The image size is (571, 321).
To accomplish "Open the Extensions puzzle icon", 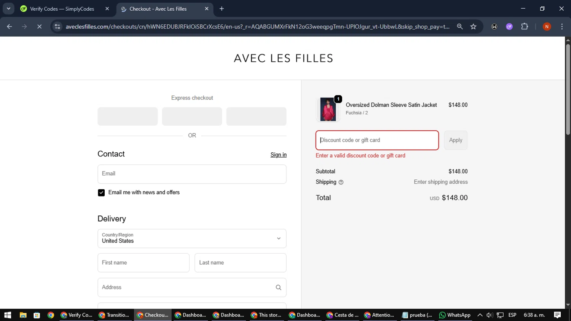I will (x=525, y=27).
